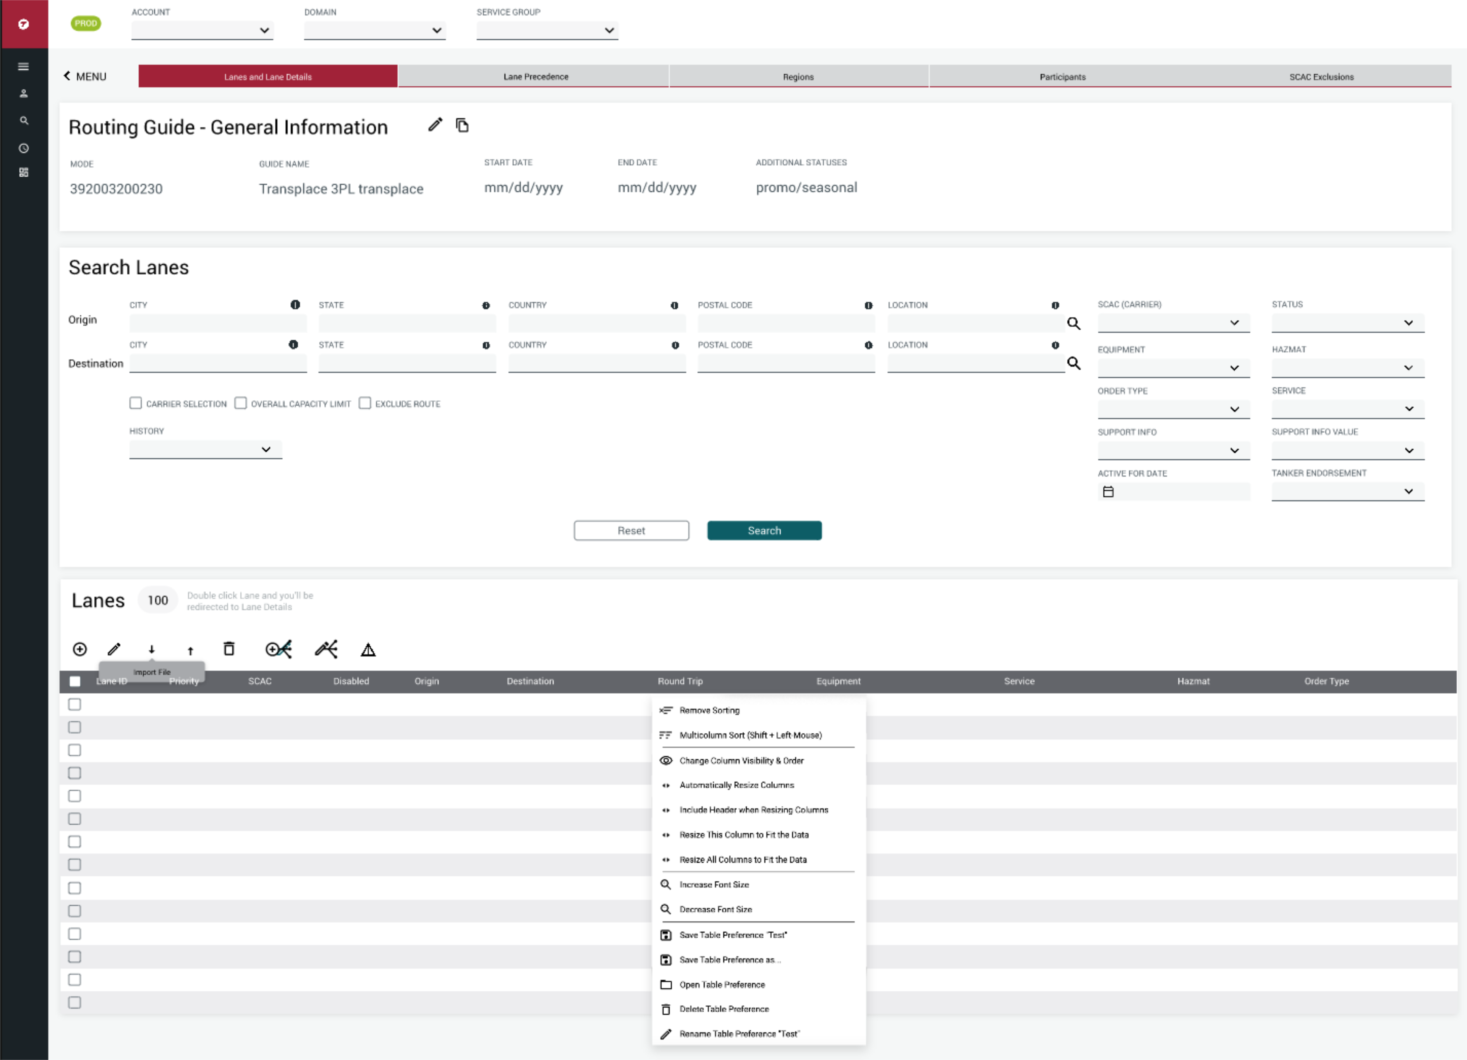Click the Search button
Screen dimensions: 1467x1060
(x=764, y=530)
